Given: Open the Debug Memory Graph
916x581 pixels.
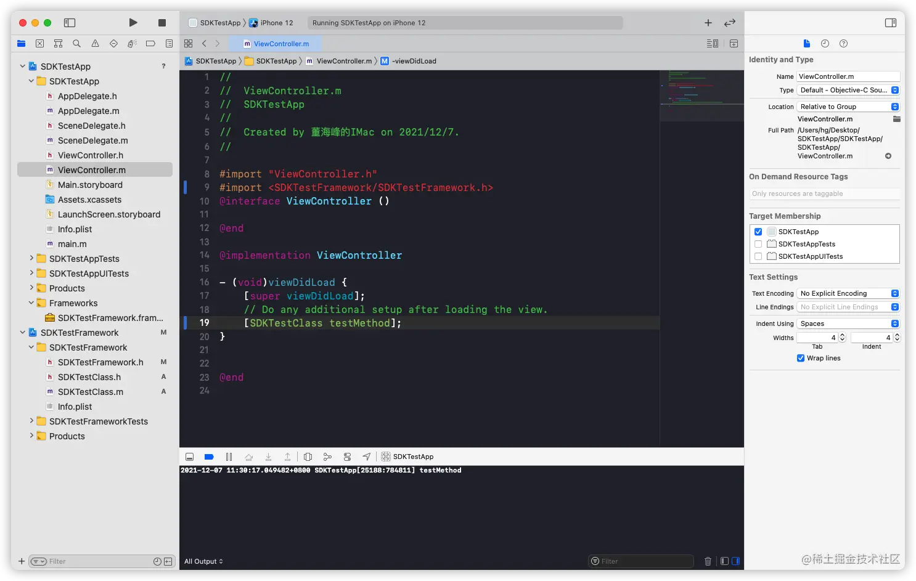Looking at the screenshot, I should [327, 457].
